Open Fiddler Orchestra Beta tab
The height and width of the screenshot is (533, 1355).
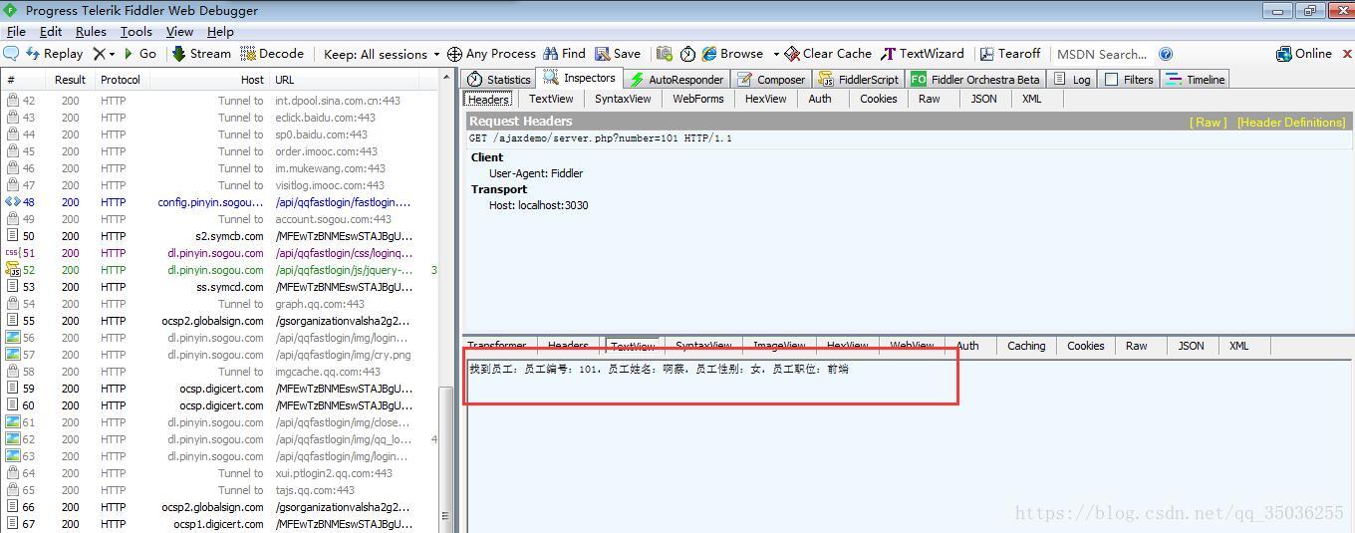pyautogui.click(x=975, y=79)
